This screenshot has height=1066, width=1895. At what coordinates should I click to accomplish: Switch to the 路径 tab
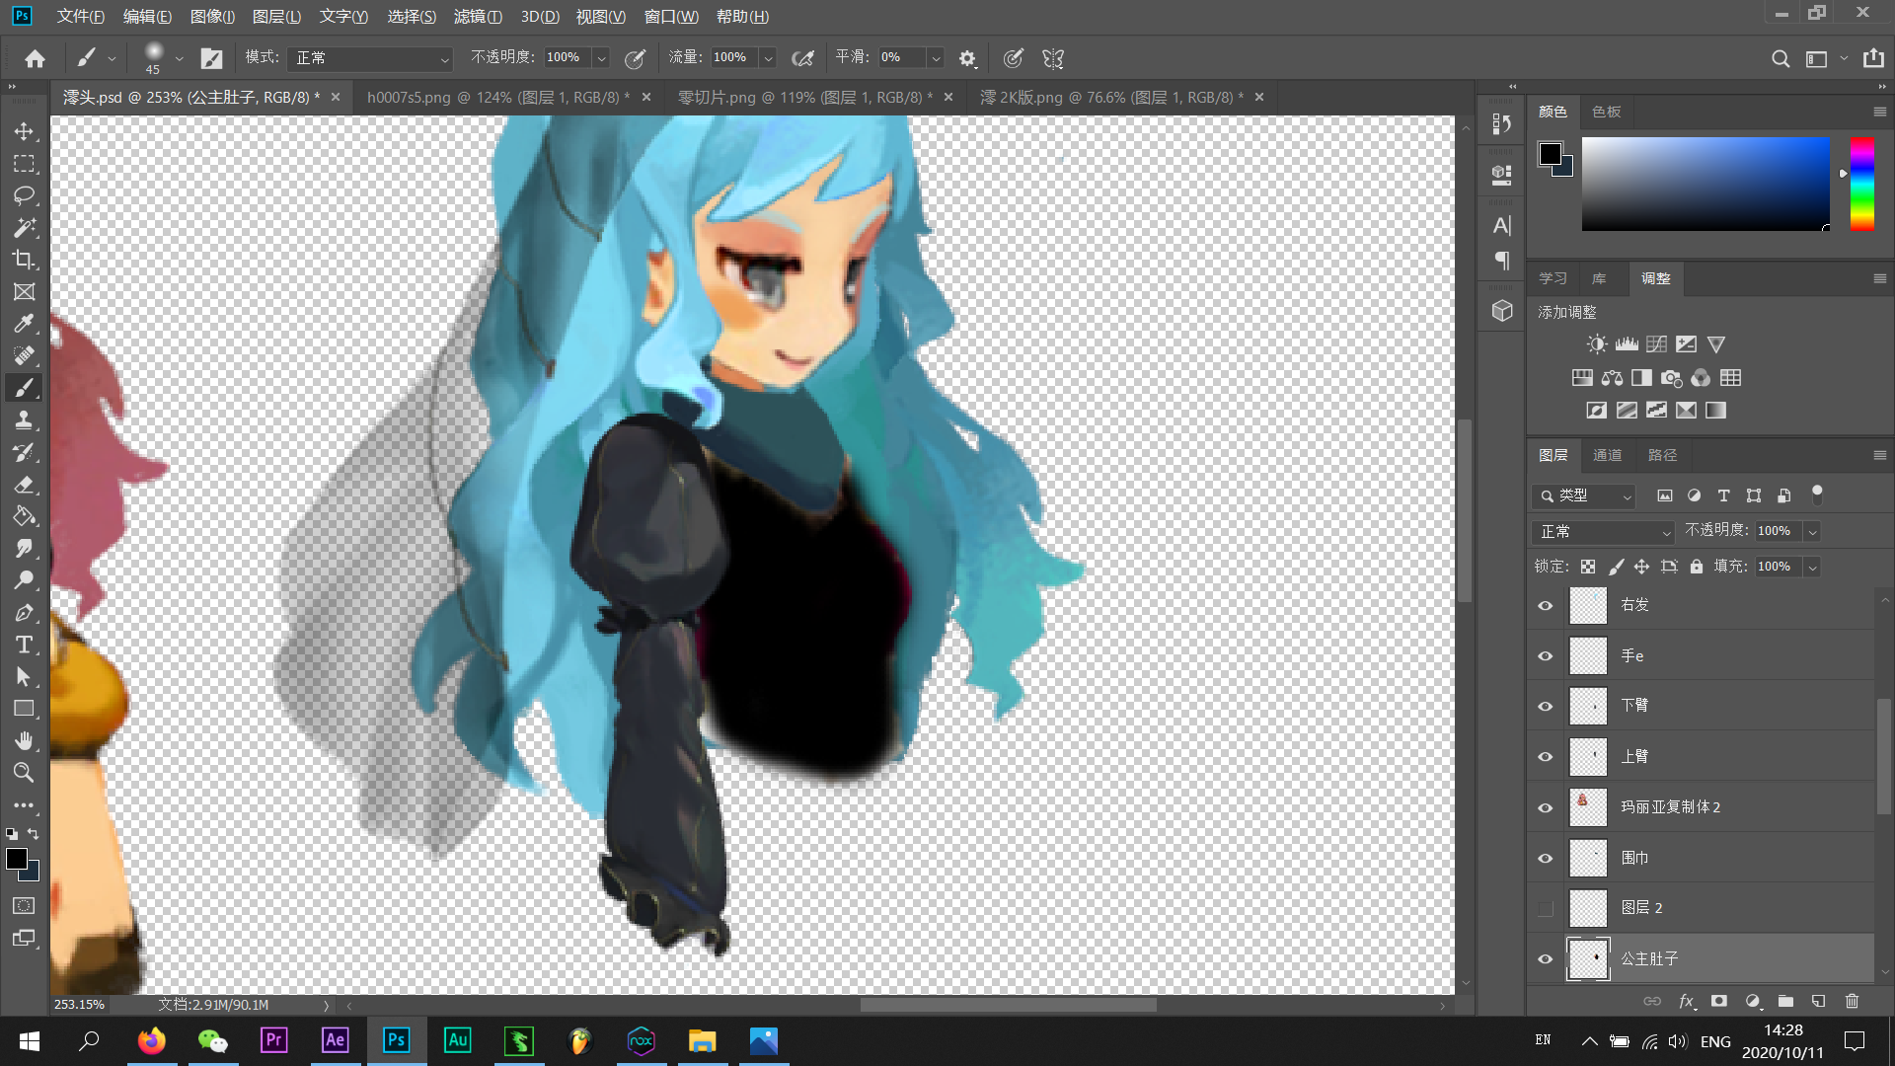1662,455
